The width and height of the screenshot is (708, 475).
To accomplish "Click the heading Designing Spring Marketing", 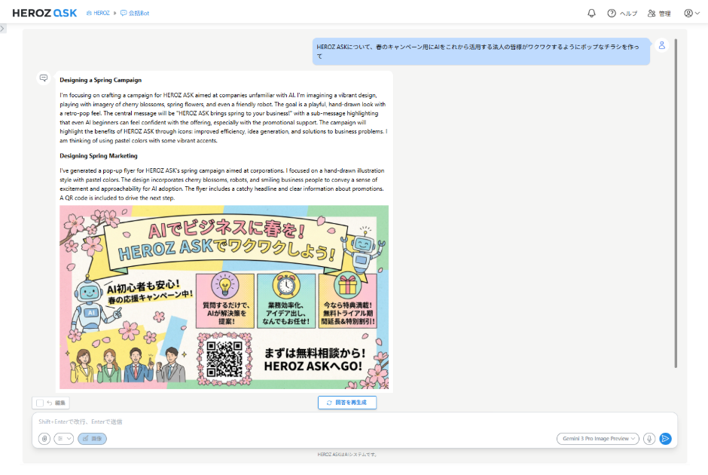I will coord(99,155).
